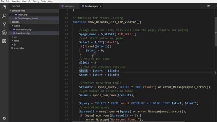Click the $q_result variable on line 33
The height and width of the screenshot is (122, 217).
(87, 111)
